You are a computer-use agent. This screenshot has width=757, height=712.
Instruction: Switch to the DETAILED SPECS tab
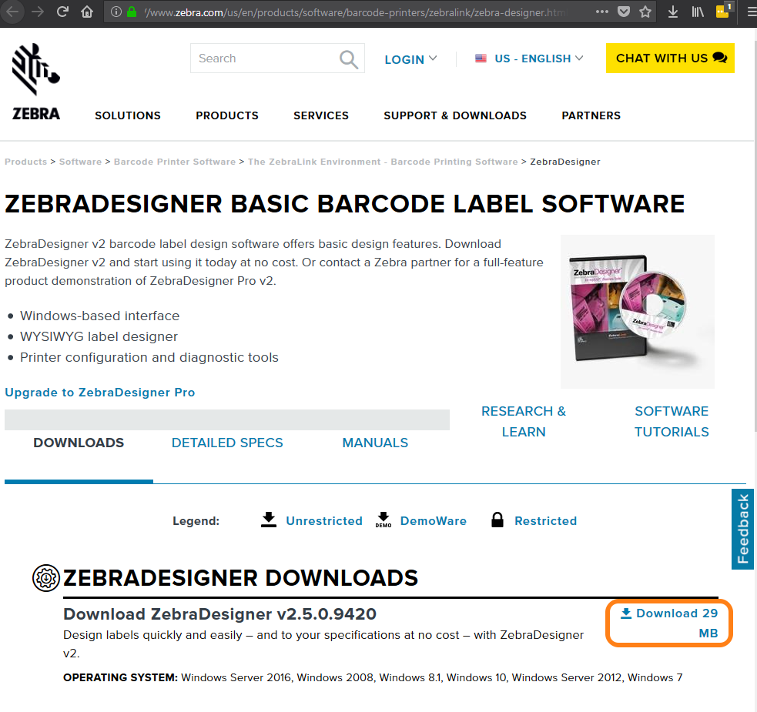click(227, 443)
